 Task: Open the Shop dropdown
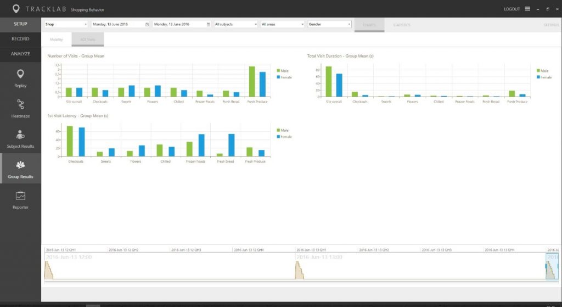click(66, 24)
